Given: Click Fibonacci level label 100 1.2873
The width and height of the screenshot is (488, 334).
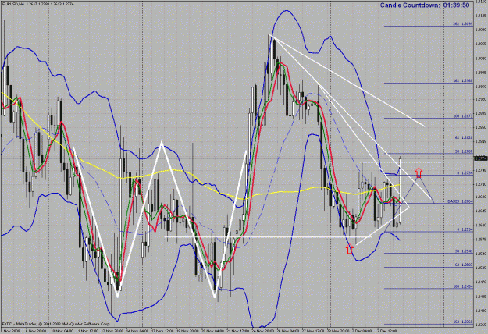Looking at the screenshot, I should 463,116.
